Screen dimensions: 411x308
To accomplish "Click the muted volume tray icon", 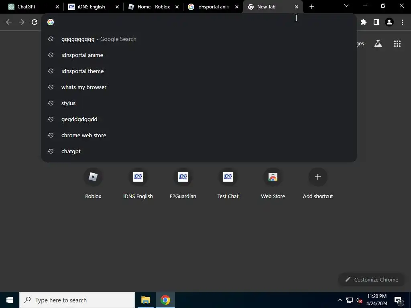I will pyautogui.click(x=359, y=300).
